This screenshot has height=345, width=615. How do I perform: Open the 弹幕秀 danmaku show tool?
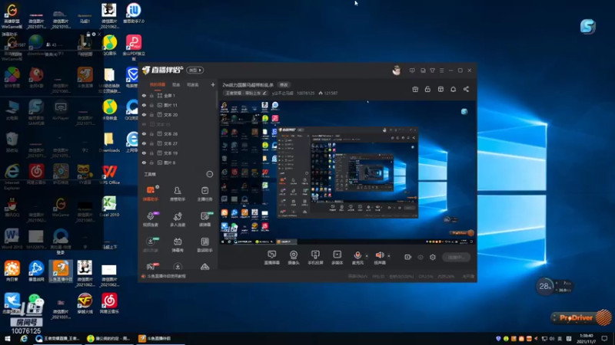[178, 245]
